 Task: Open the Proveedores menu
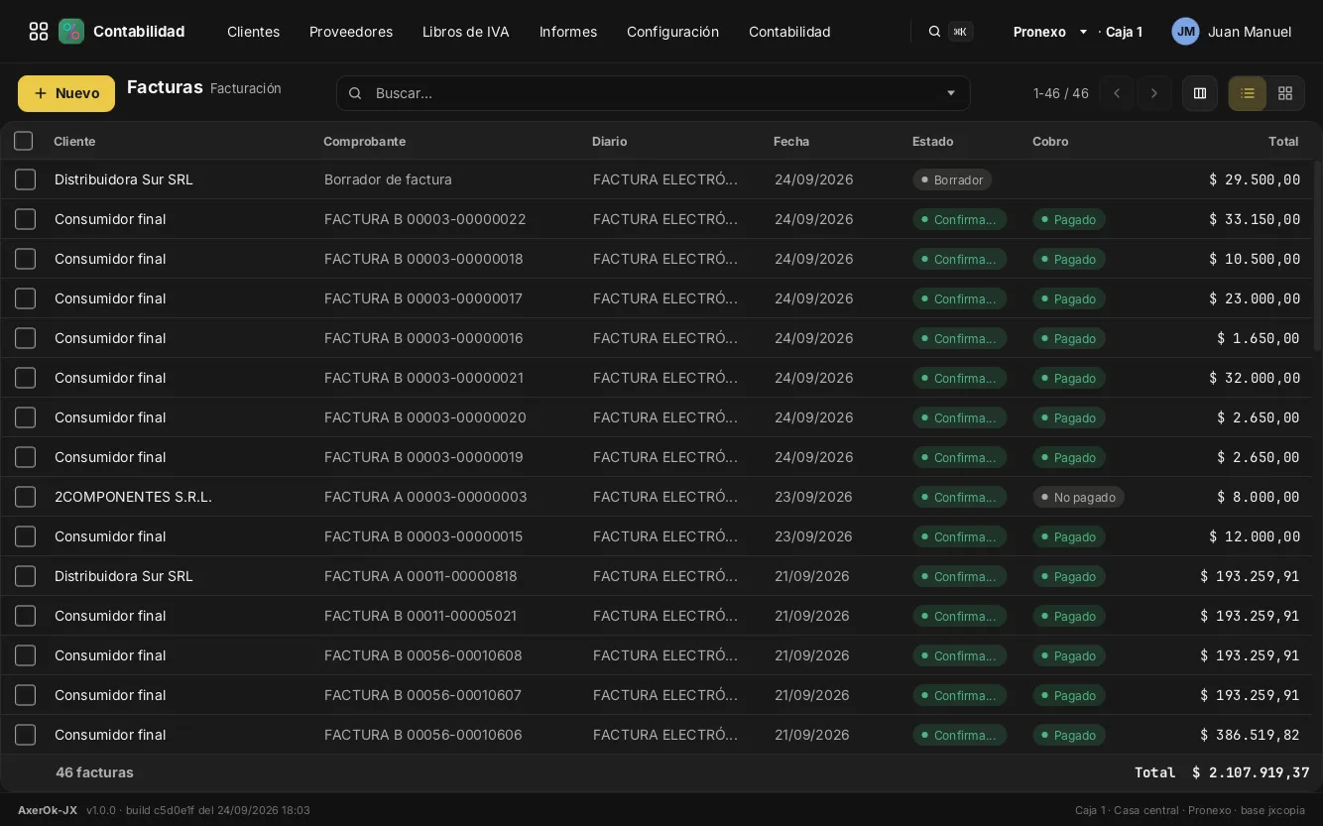tap(351, 32)
